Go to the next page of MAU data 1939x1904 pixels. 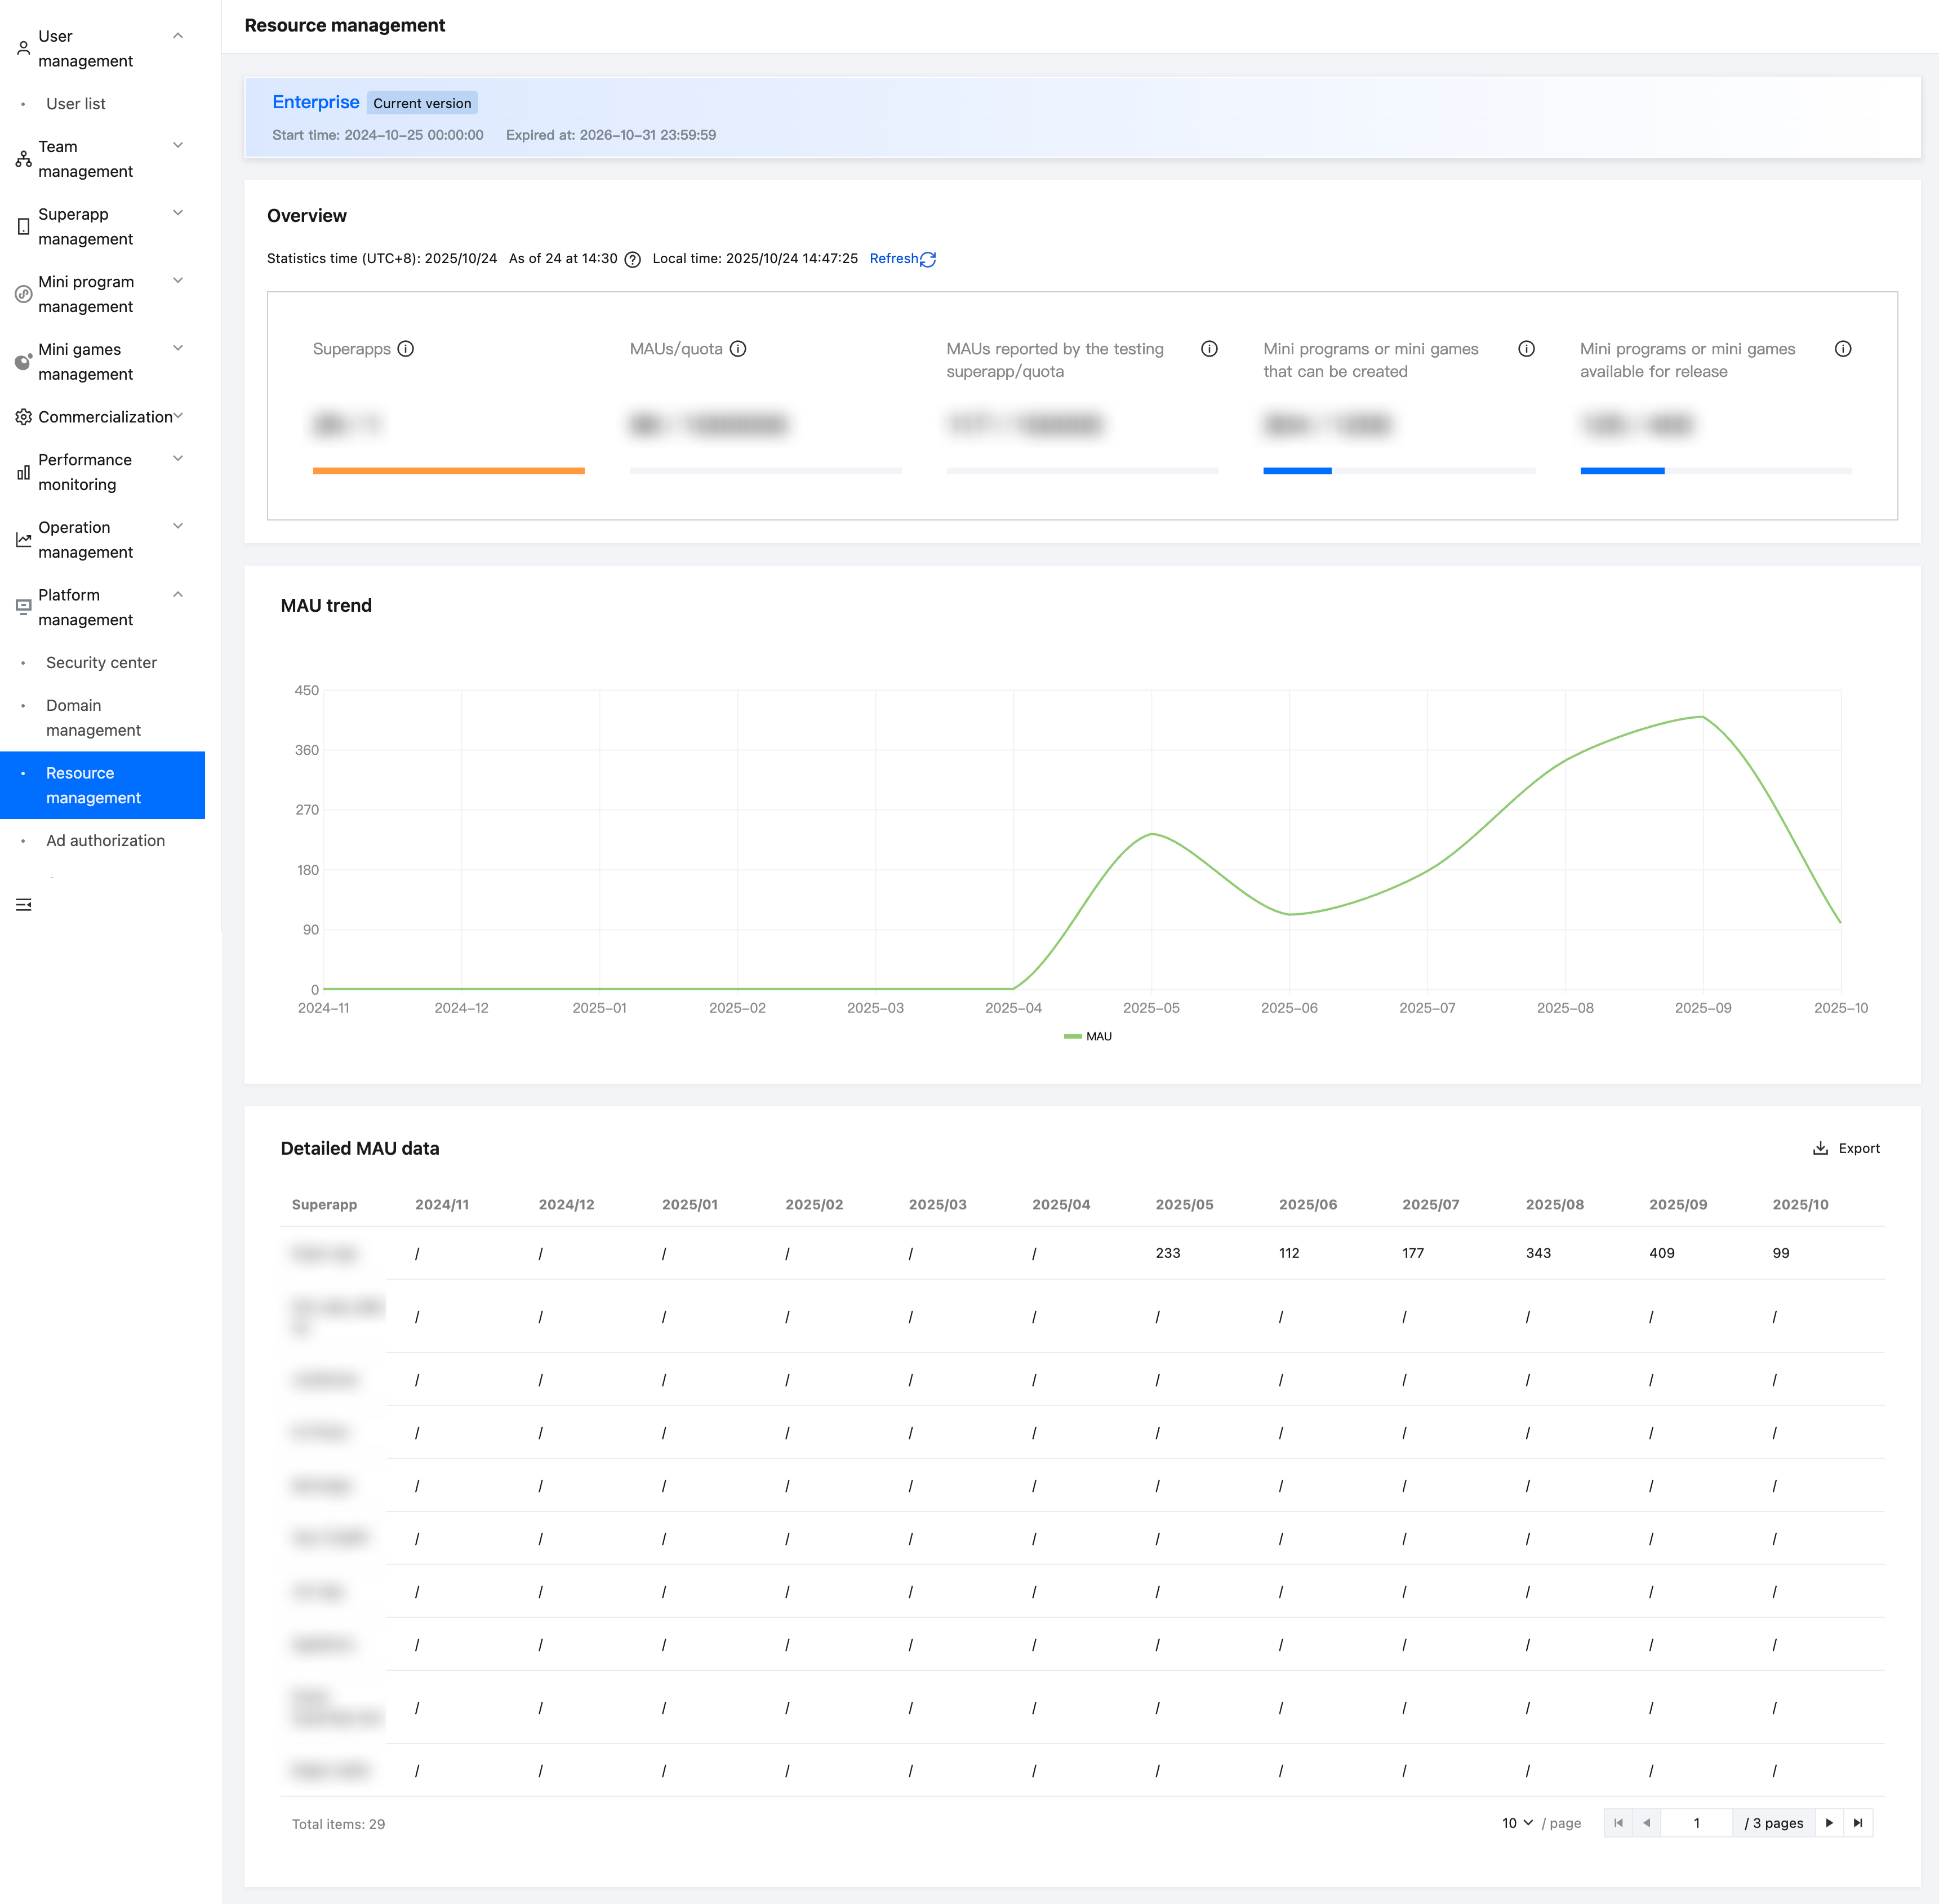(1829, 1823)
